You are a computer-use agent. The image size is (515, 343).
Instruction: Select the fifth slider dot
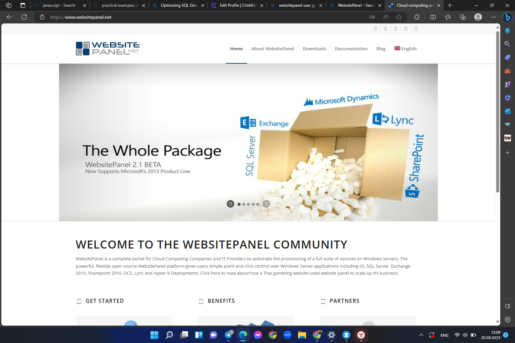[x=258, y=204]
